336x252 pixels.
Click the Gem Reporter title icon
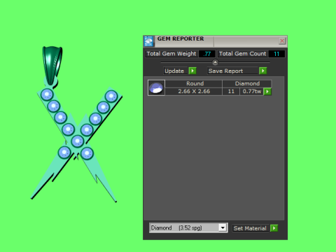[148, 41]
